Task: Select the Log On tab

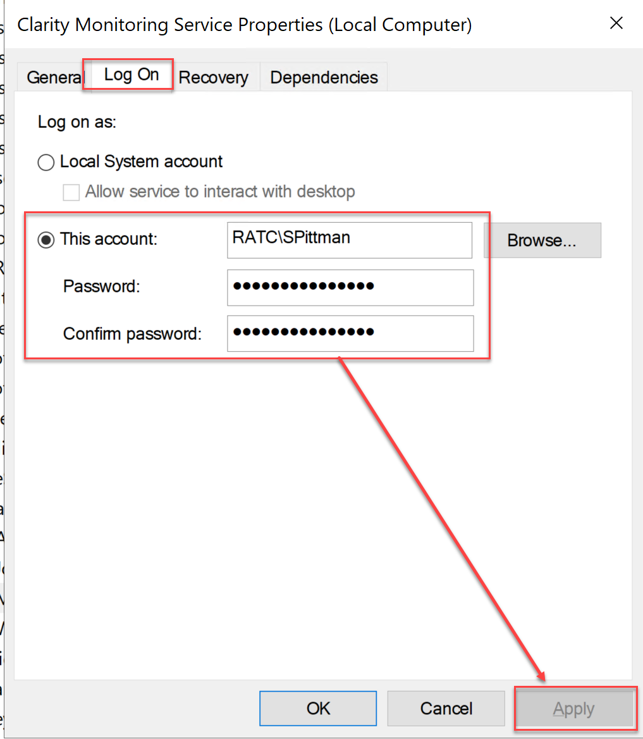Action: coord(131,75)
